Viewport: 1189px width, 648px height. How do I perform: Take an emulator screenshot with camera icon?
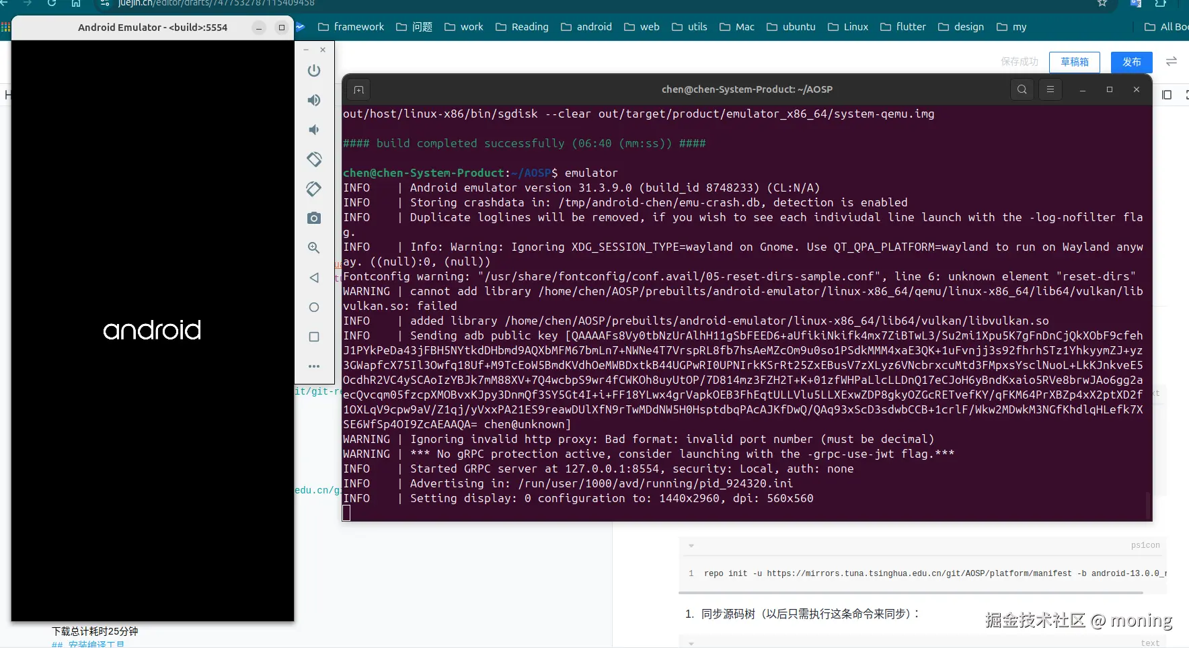(x=314, y=218)
